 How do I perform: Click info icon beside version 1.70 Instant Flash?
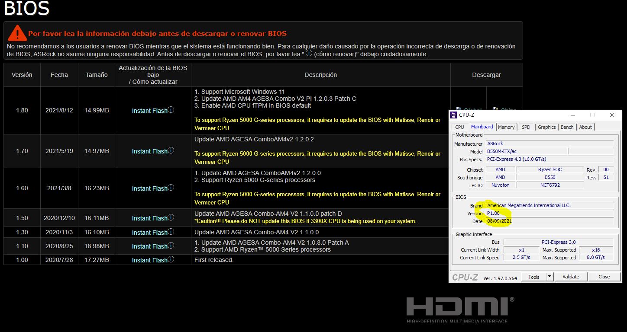pyautogui.click(x=171, y=150)
